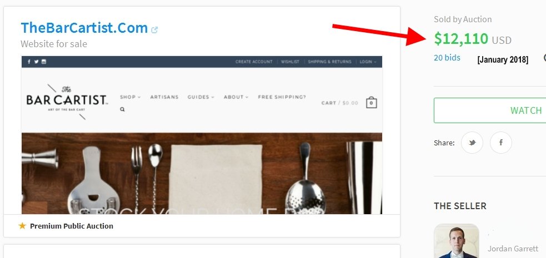
Task: Expand the GUIDES dropdown menu
Action: click(x=201, y=97)
